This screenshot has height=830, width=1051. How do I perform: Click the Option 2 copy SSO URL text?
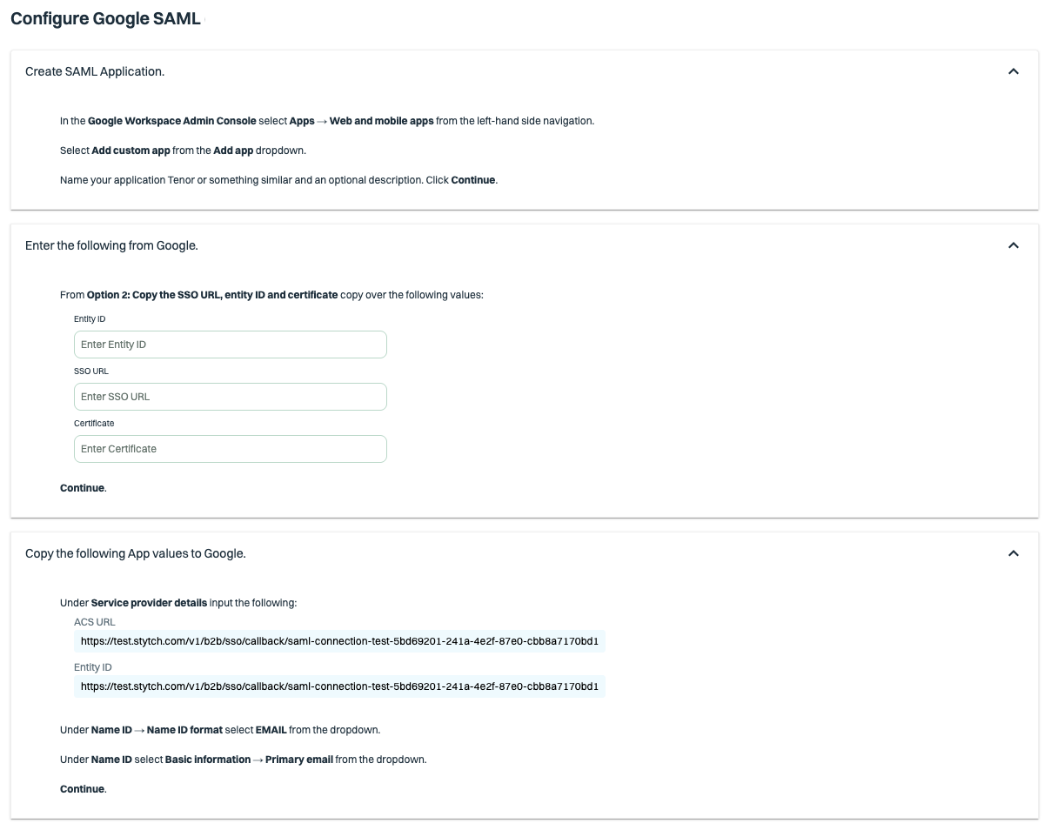[x=212, y=295]
